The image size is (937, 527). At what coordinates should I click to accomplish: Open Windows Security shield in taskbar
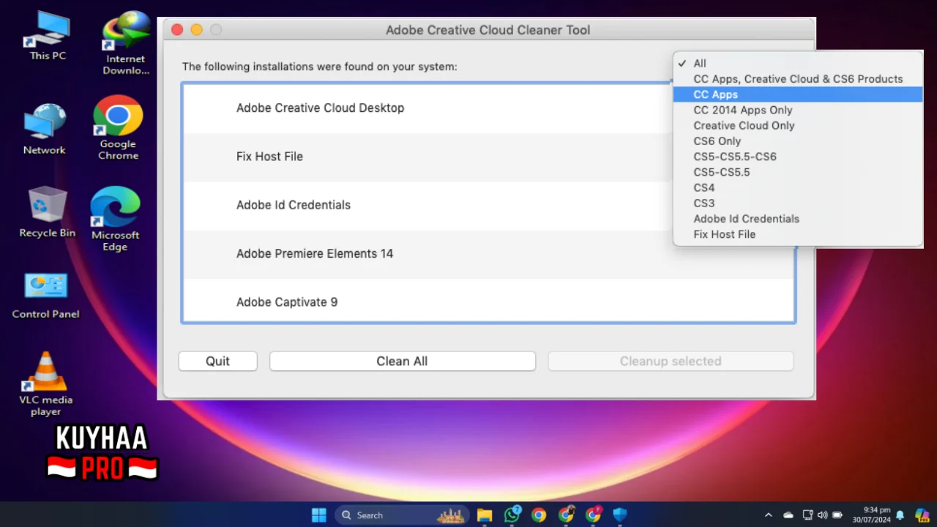click(620, 515)
